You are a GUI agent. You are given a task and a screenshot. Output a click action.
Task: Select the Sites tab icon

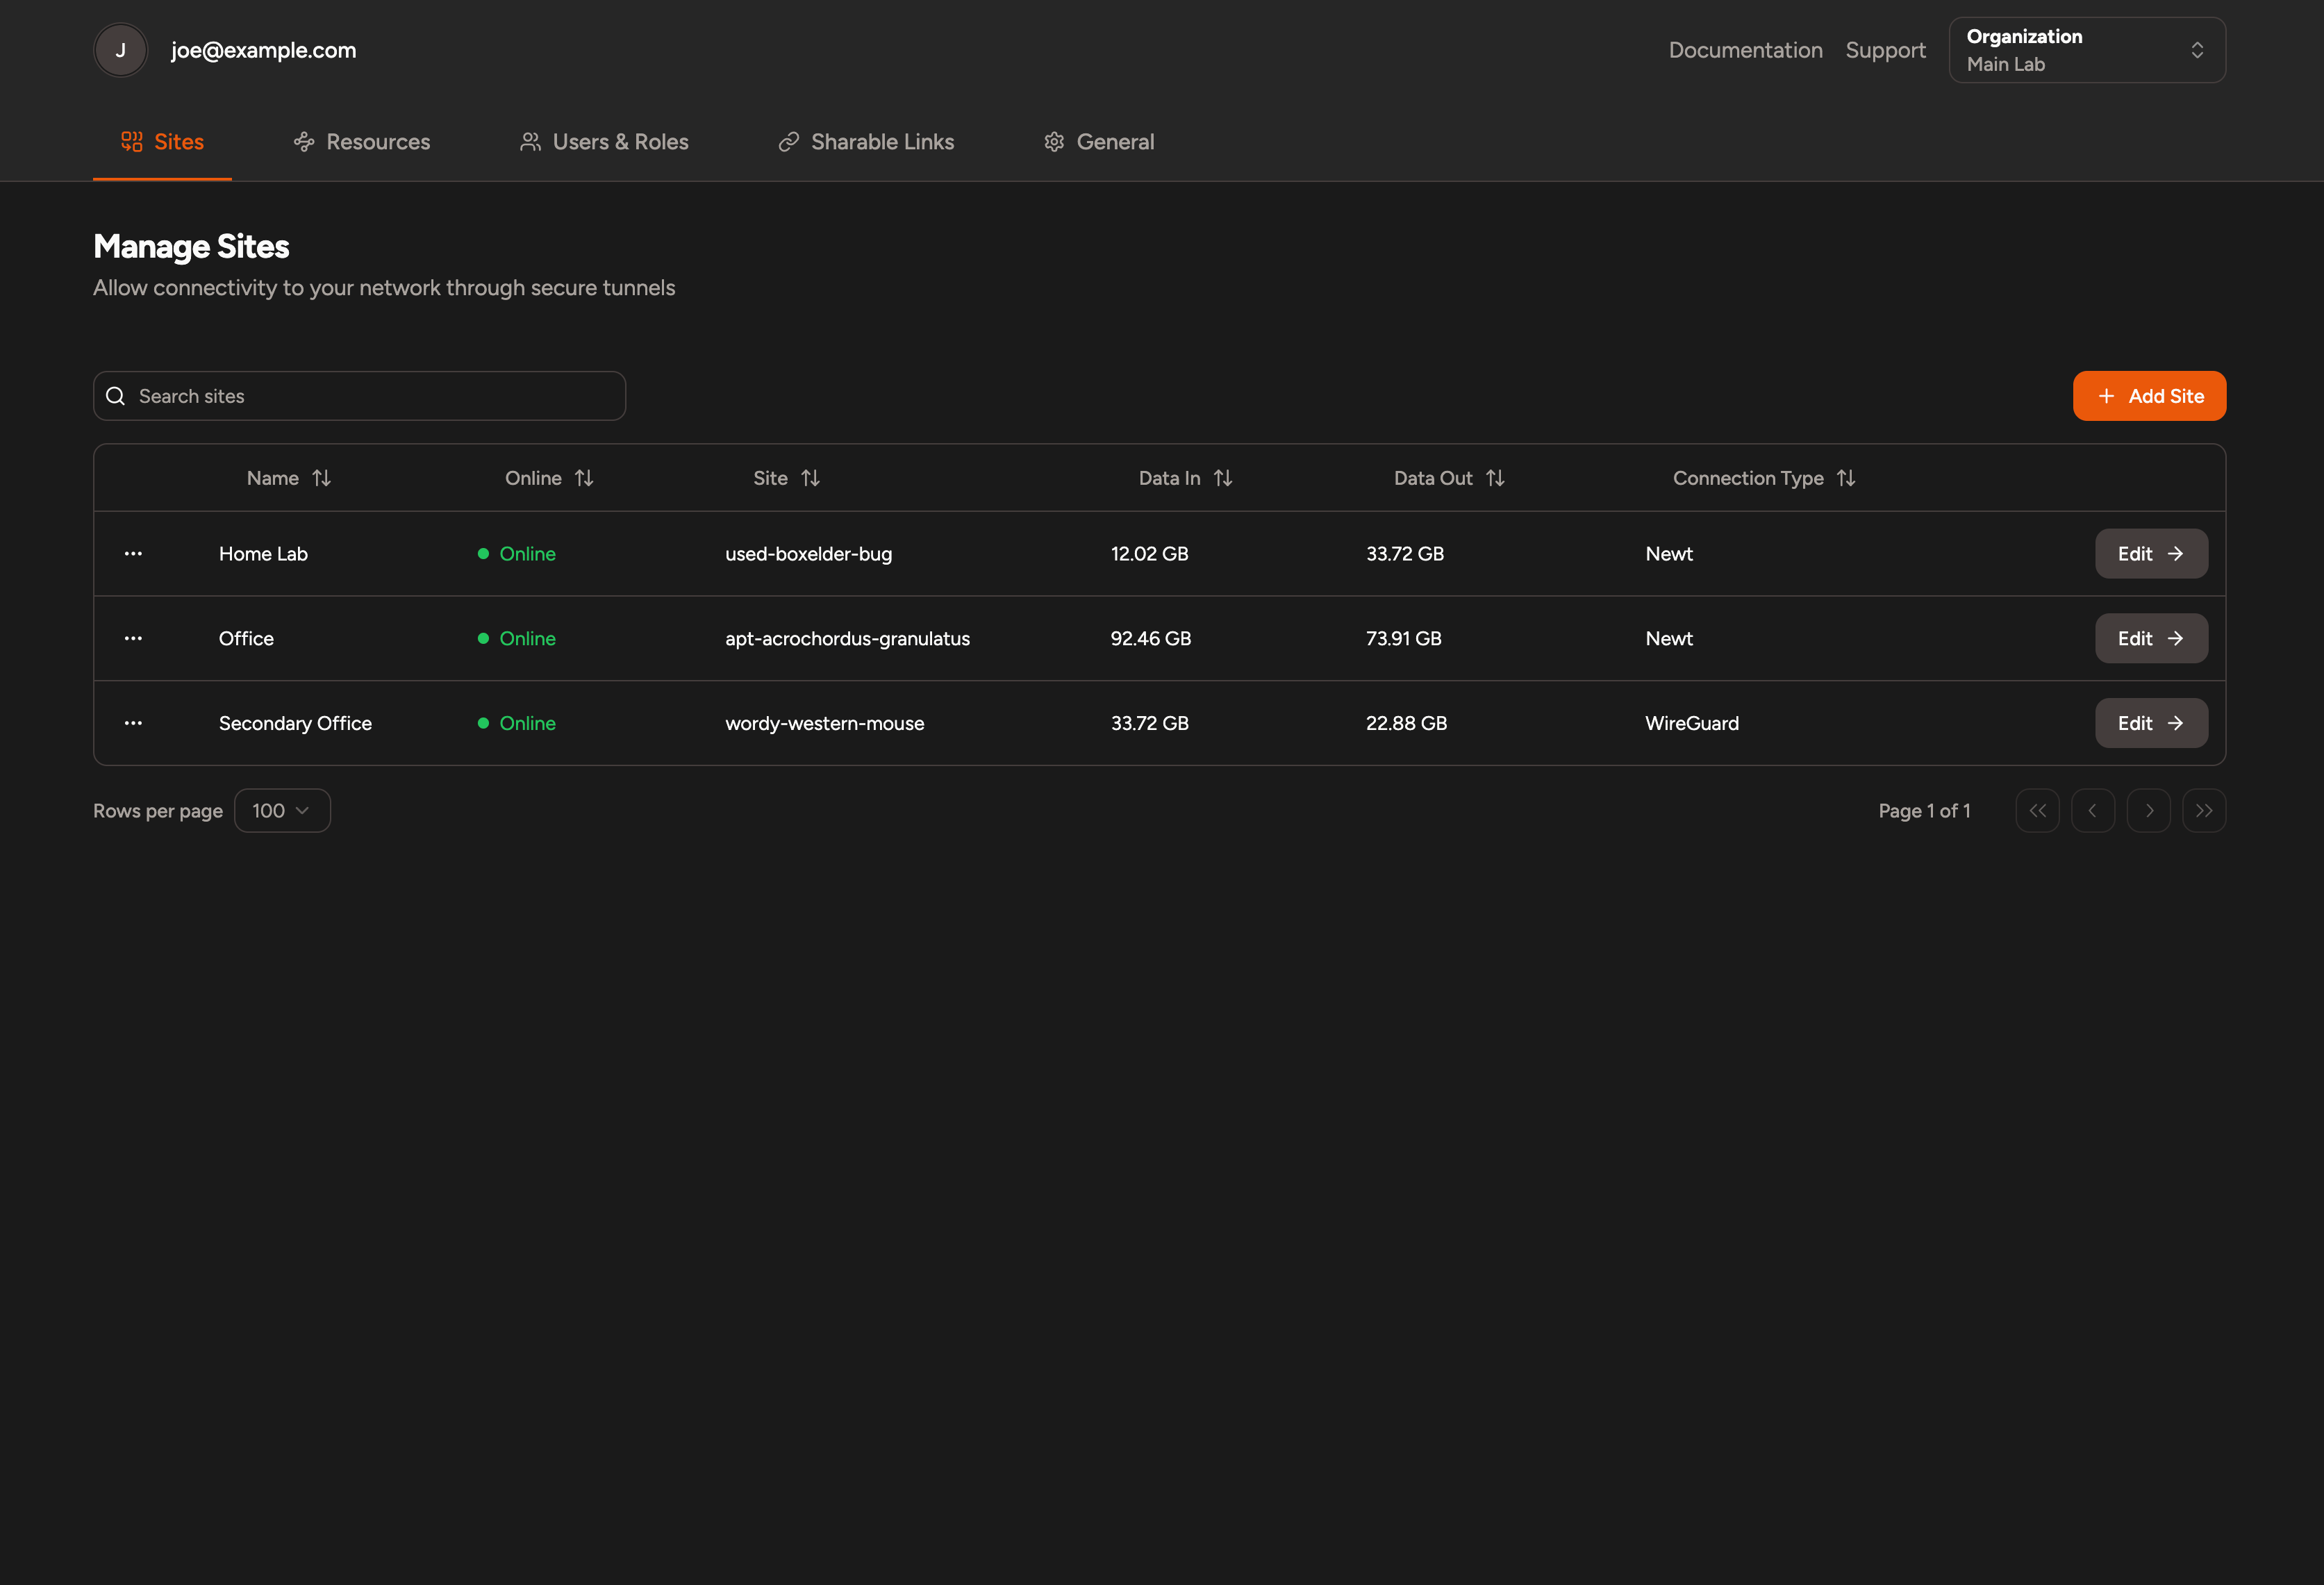point(131,141)
